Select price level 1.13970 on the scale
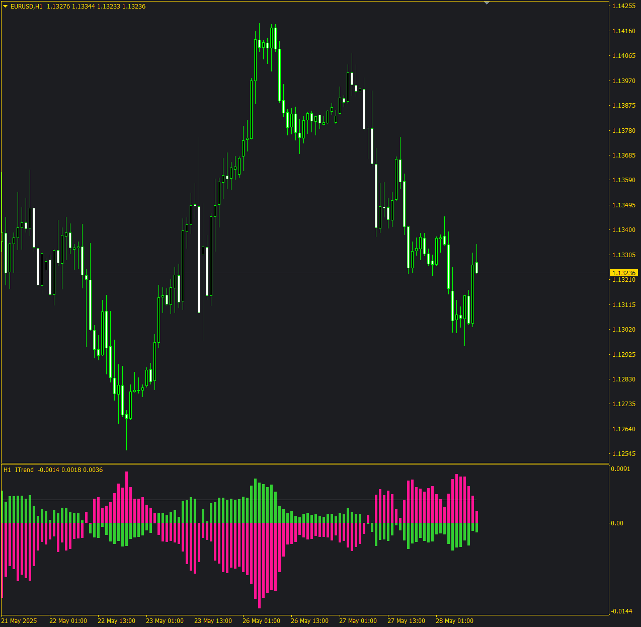 [623, 81]
